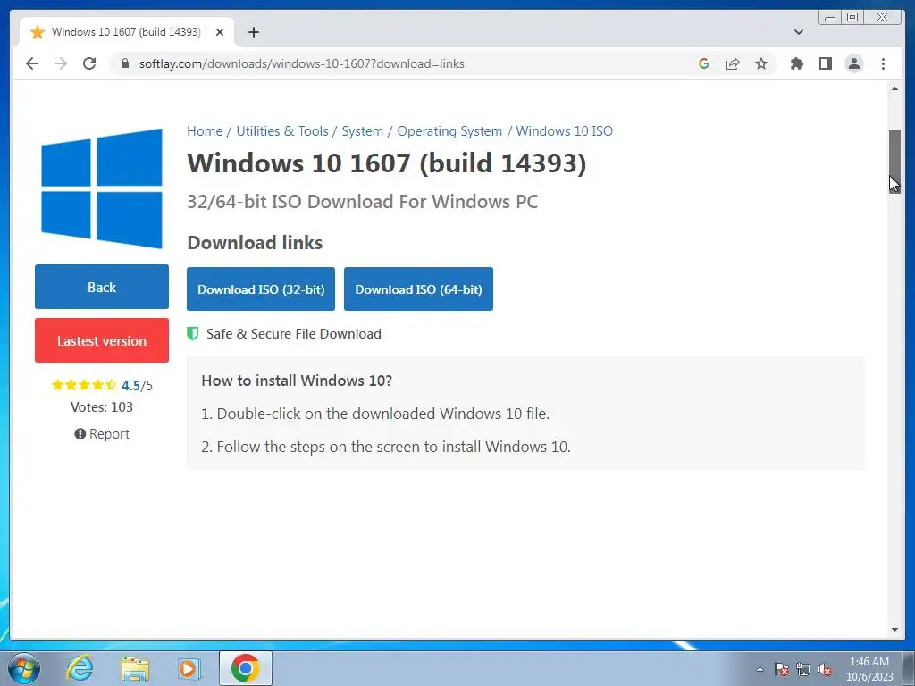Open the Chrome profile avatar
This screenshot has width=915, height=686.
pyautogui.click(x=853, y=63)
